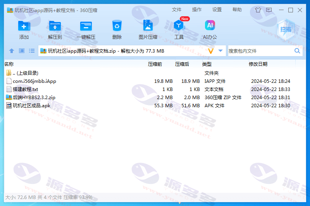
Task: Click the folder icon of 上级目录
Action: pos(9,73)
